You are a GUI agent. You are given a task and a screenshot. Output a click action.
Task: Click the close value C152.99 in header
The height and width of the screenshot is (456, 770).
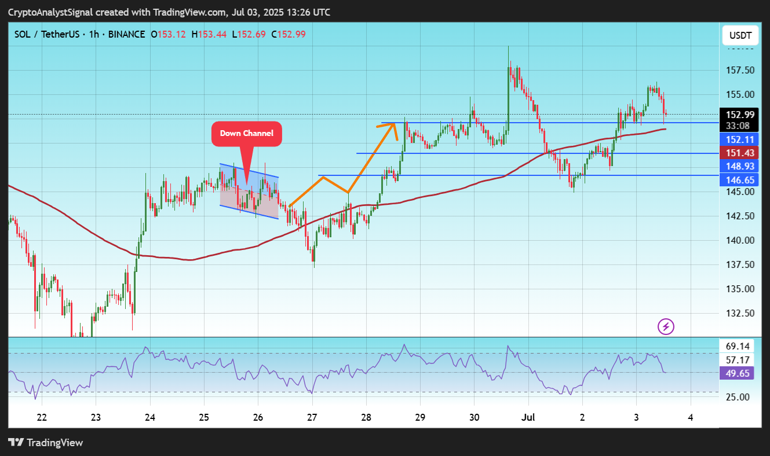click(x=288, y=34)
